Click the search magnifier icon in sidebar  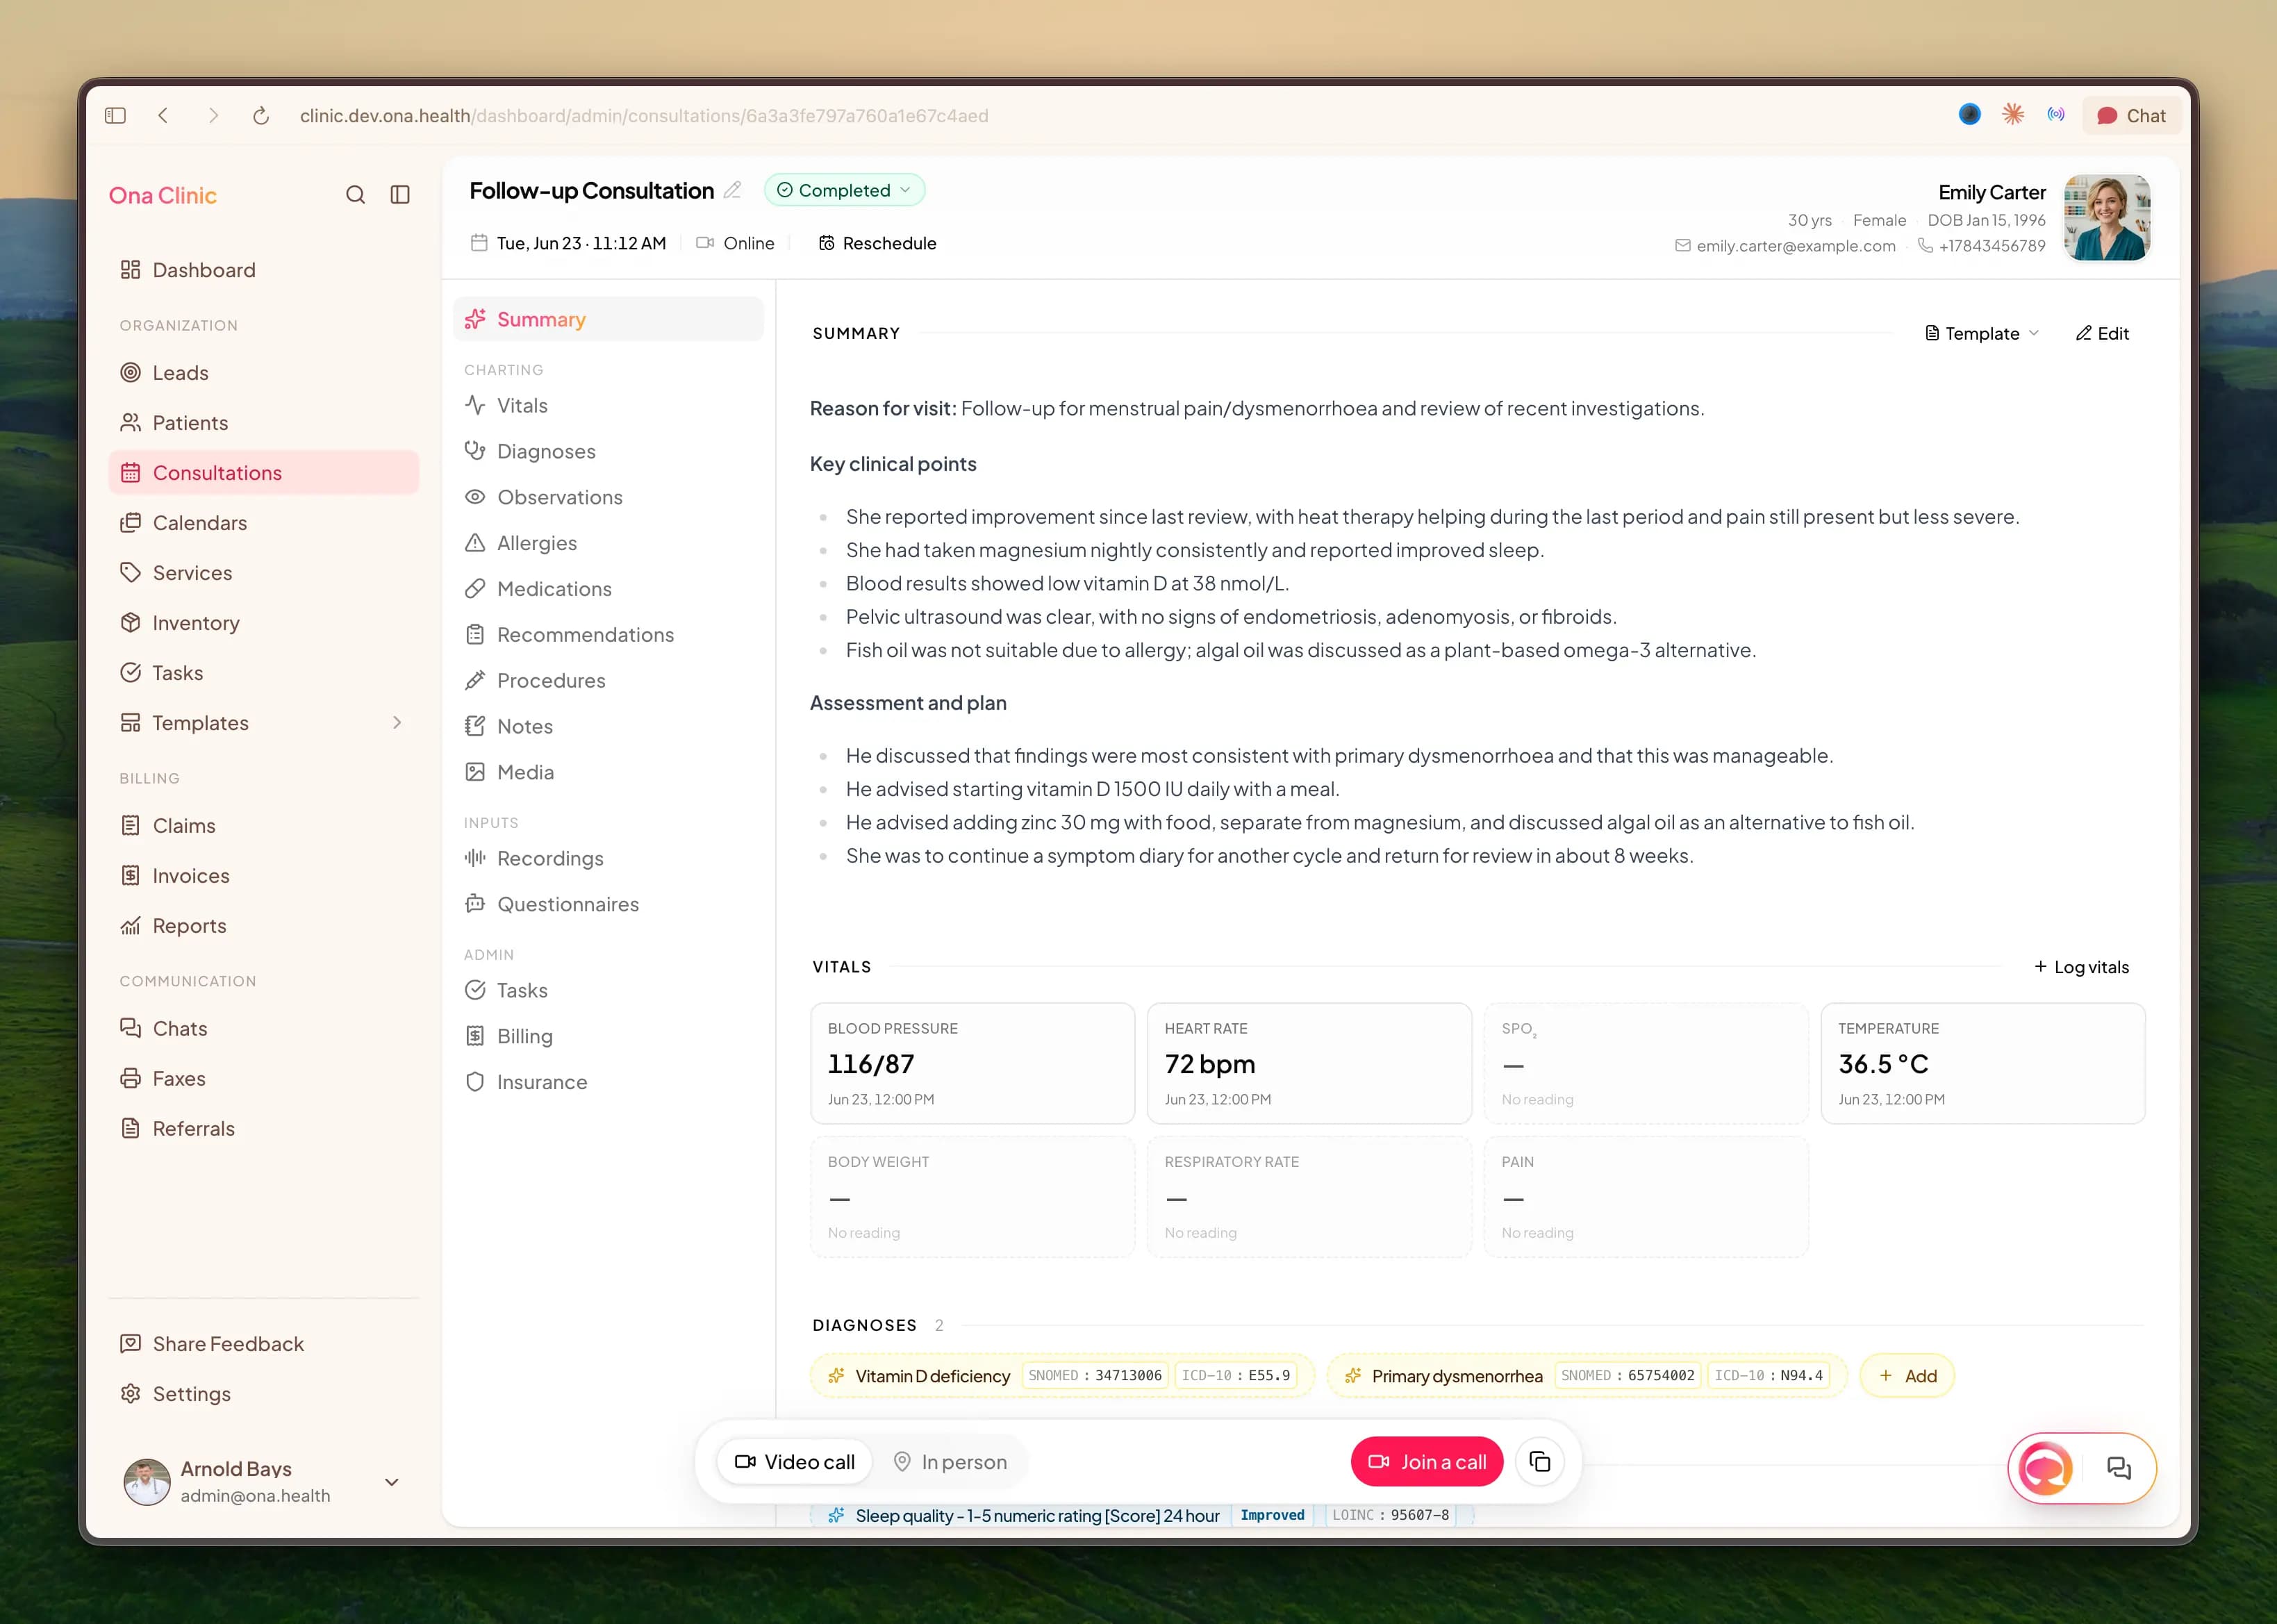click(x=355, y=195)
